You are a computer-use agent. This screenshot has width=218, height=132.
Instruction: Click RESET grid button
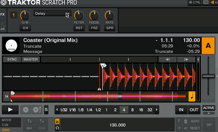195,128
